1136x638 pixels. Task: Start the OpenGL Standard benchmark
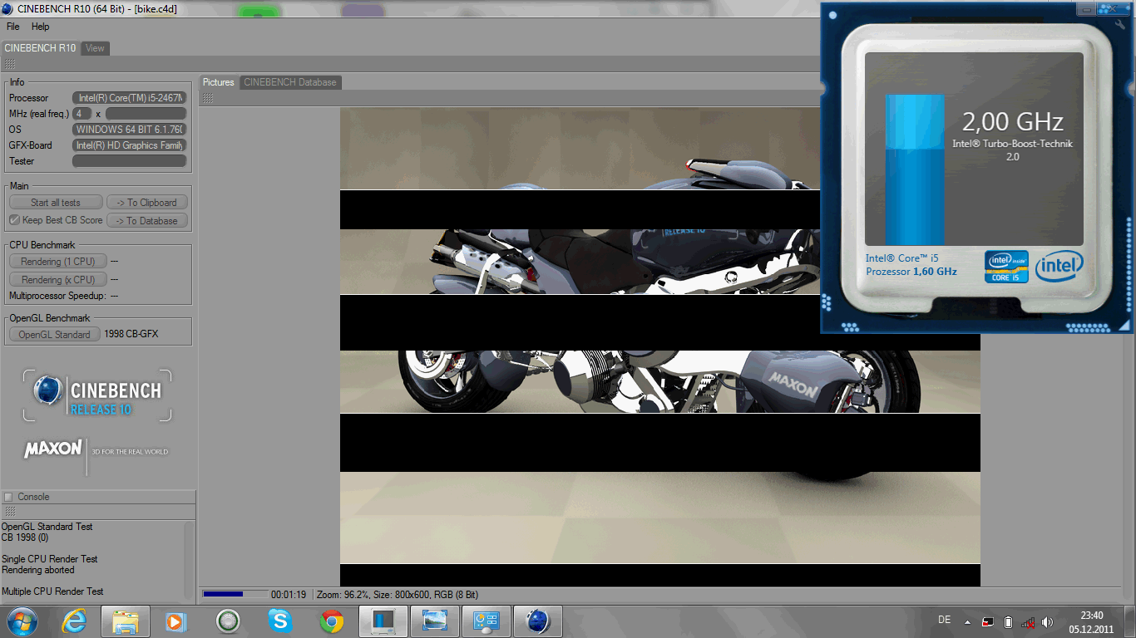55,335
